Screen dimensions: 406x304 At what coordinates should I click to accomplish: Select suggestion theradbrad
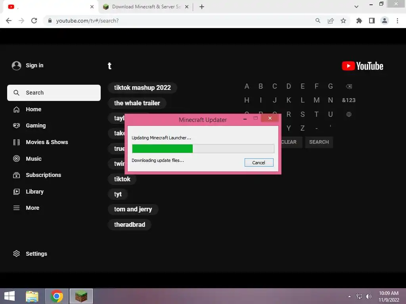pos(130,225)
